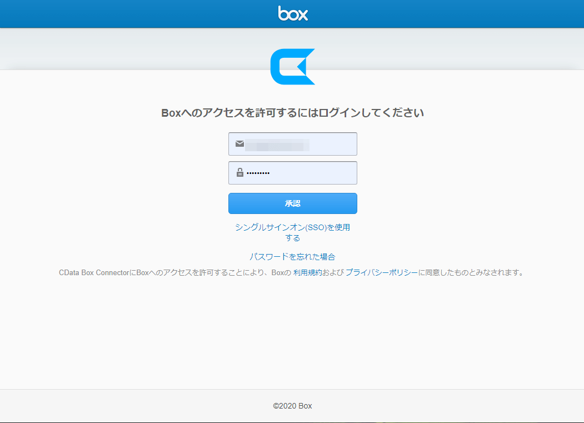Open シングルサインオン(SSO)を使用する link
The image size is (584, 423).
pyautogui.click(x=293, y=232)
